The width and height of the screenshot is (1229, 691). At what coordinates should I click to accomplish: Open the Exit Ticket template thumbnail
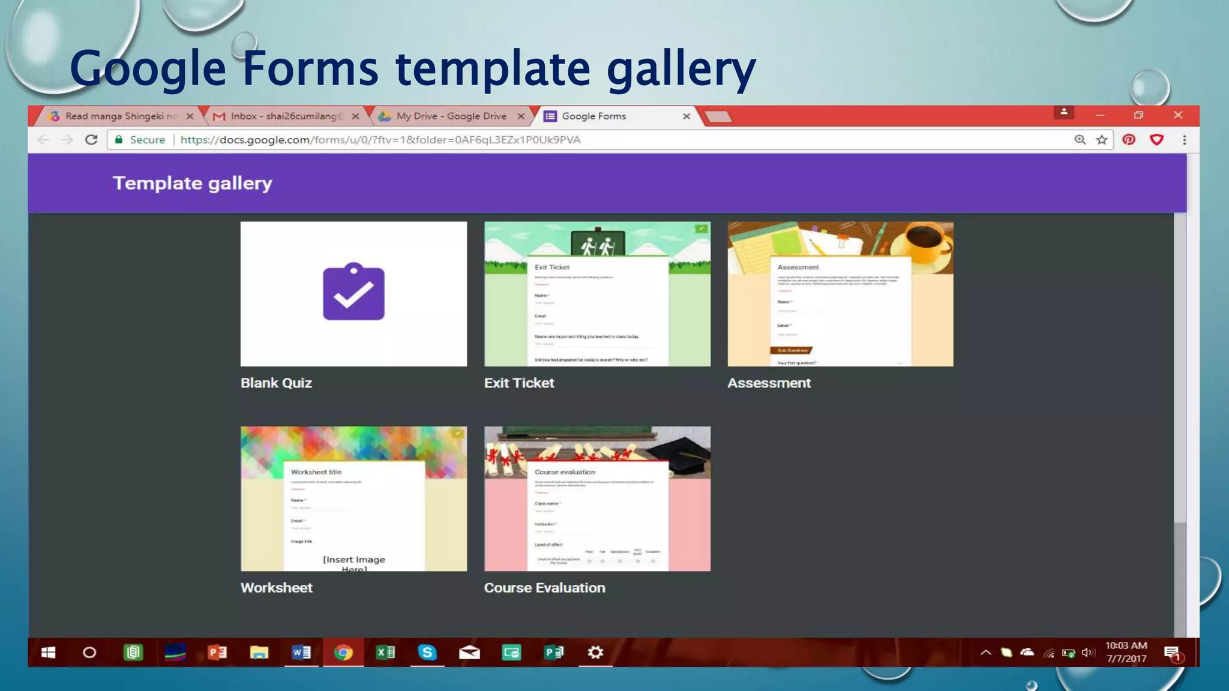point(597,294)
